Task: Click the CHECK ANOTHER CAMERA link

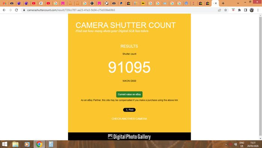Action: coord(130,119)
